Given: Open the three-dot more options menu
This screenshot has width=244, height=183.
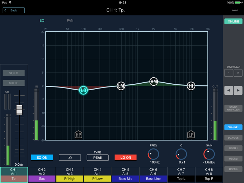Looking at the screenshot, I should [x=235, y=10].
